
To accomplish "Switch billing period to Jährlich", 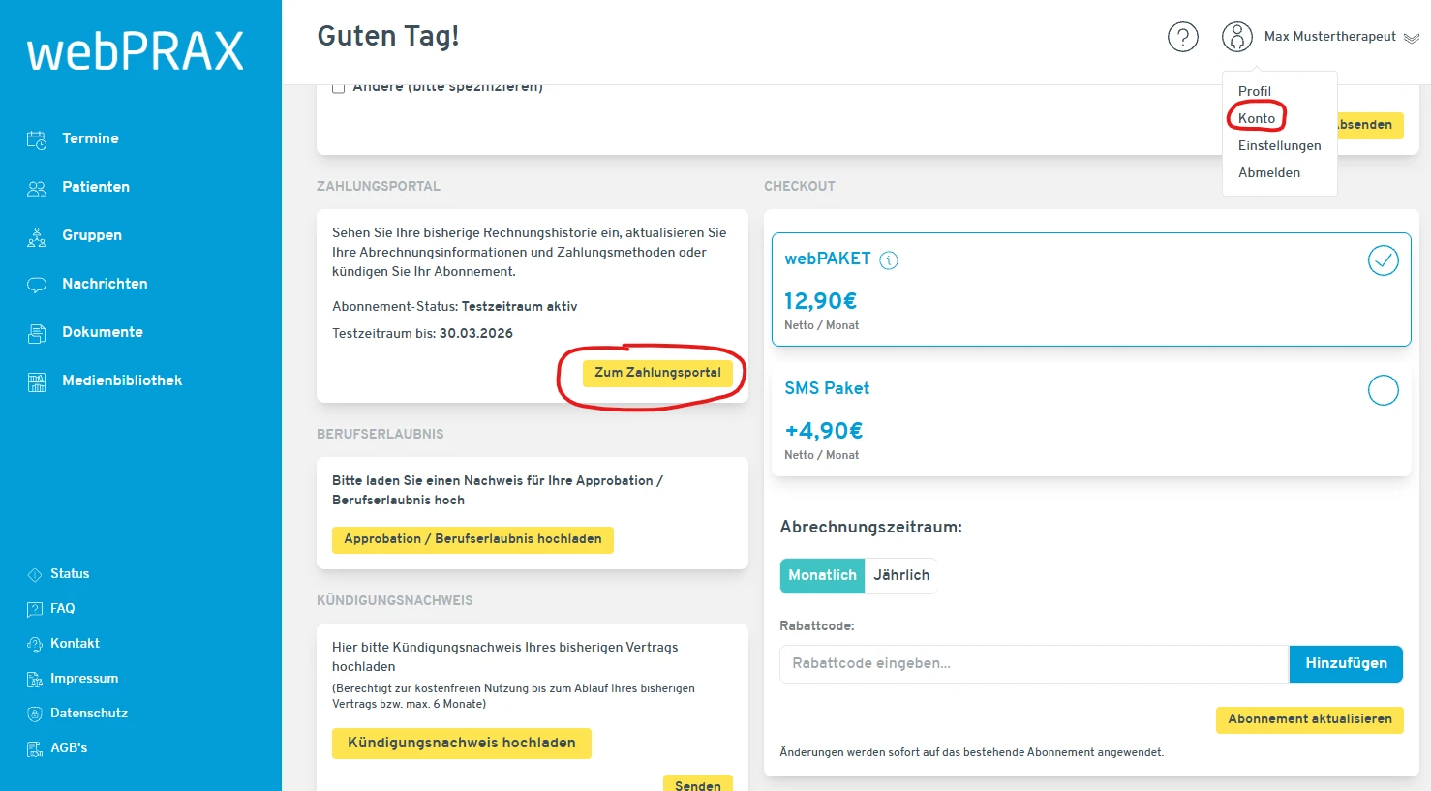I will 900,575.
